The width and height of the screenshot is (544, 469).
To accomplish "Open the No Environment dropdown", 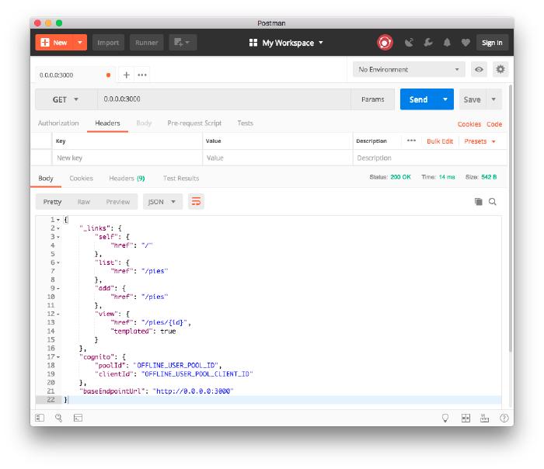I will coord(409,70).
